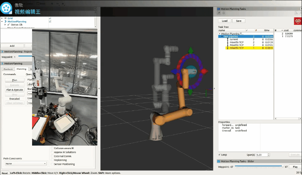Switch to the Context tab

point(8,69)
